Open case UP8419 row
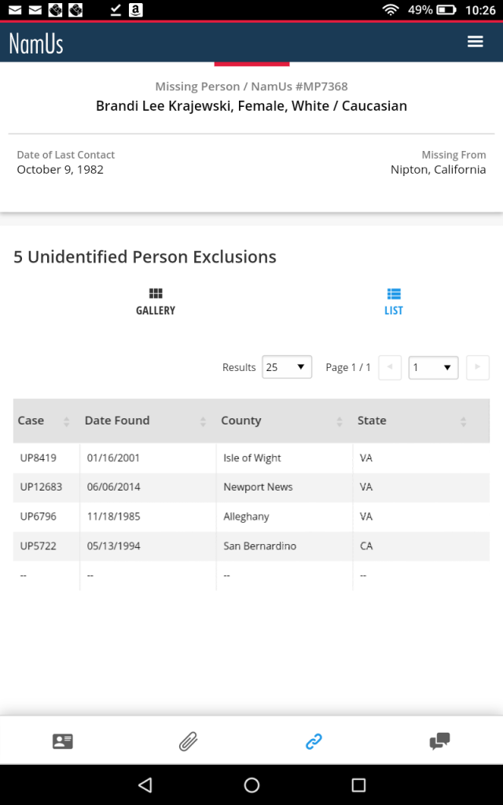 coord(39,458)
